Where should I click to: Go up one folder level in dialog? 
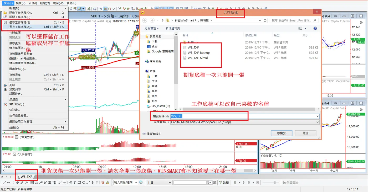coord(163,20)
